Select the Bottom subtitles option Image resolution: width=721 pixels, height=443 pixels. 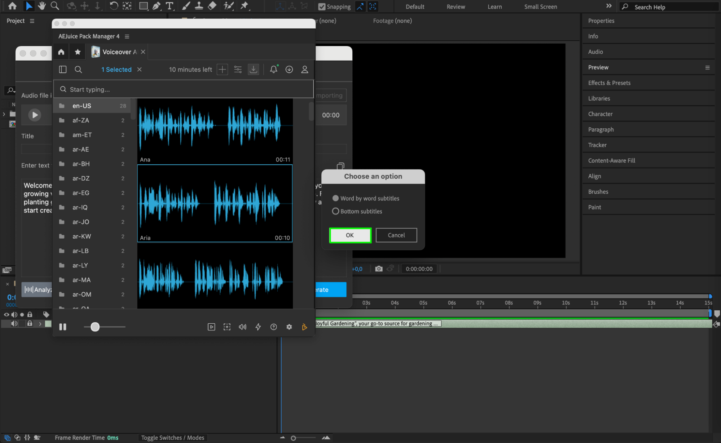click(357, 211)
